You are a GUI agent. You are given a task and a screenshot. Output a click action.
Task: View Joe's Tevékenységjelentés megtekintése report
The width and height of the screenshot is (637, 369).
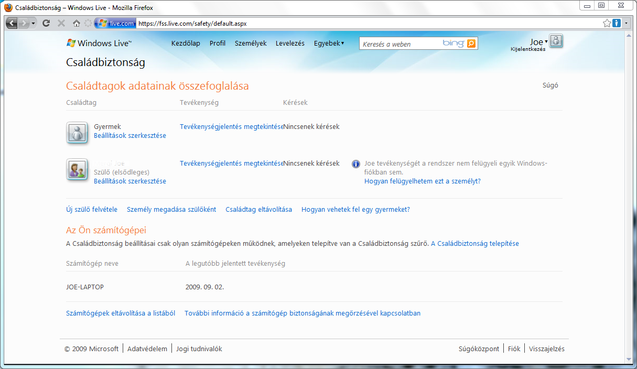point(231,164)
